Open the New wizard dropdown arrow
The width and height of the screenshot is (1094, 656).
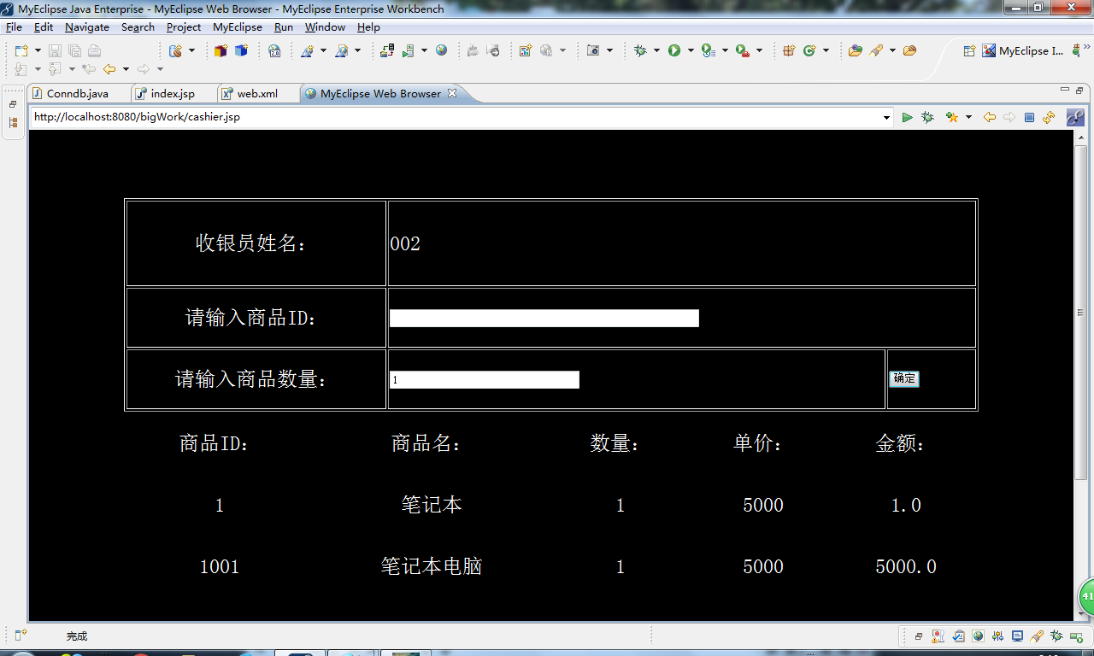tap(37, 51)
